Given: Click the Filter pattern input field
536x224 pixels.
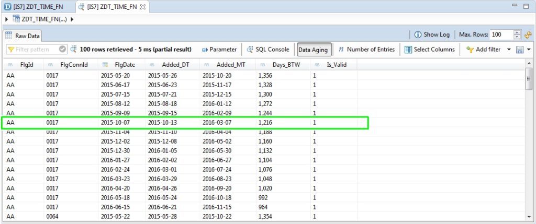Looking at the screenshot, I should pyautogui.click(x=32, y=50).
